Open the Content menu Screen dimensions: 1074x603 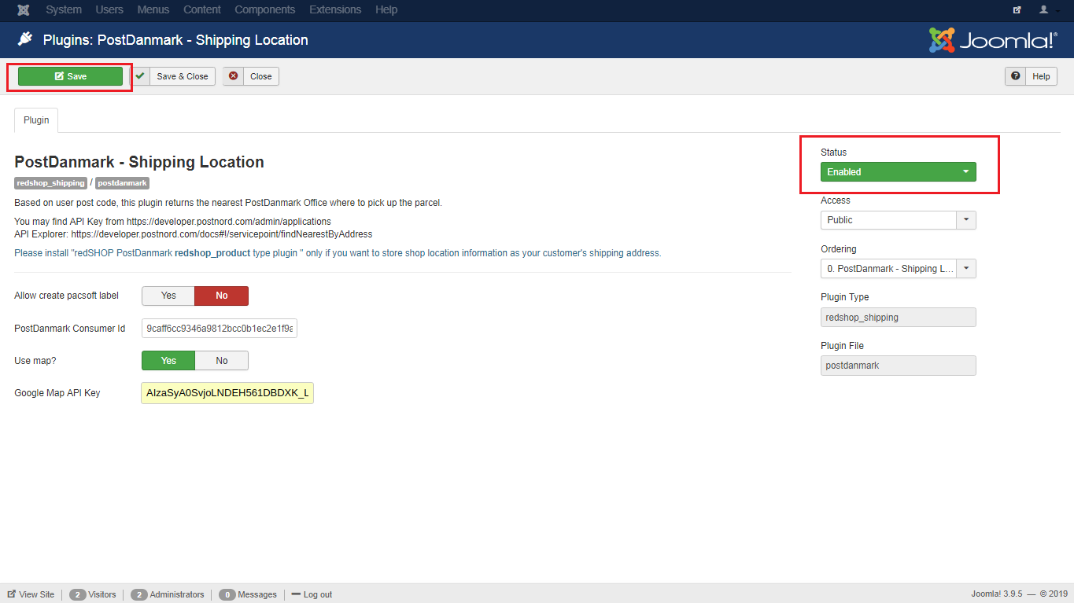pos(202,10)
